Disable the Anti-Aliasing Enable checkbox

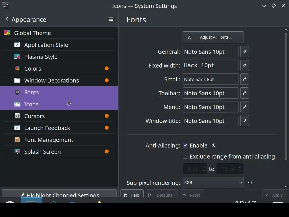click(185, 145)
